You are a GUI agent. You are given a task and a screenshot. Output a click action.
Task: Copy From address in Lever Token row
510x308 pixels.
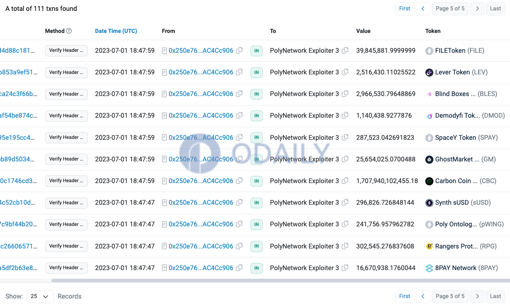pyautogui.click(x=239, y=72)
